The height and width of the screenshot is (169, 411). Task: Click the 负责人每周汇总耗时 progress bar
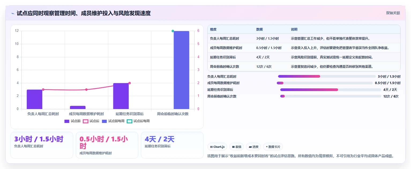pos(327,76)
